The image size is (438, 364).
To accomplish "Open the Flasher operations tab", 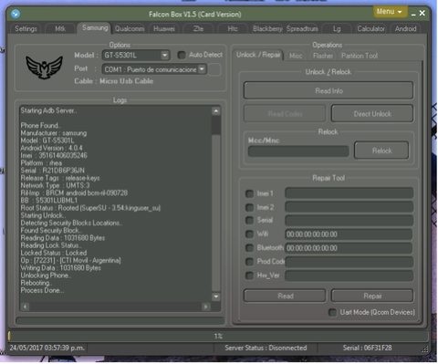I will (323, 56).
